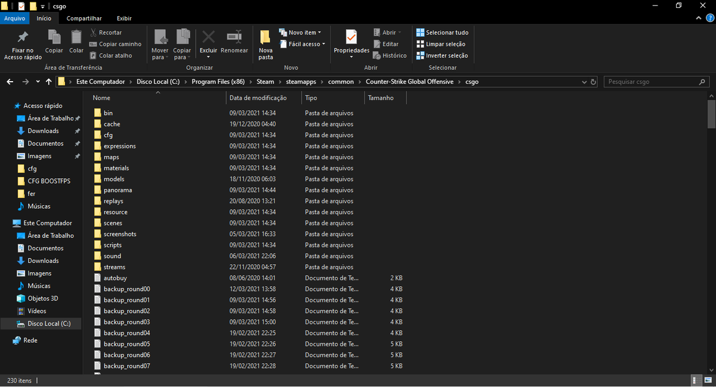The width and height of the screenshot is (716, 387).
Task: Go up one folder level with the up arrow
Action: point(49,82)
